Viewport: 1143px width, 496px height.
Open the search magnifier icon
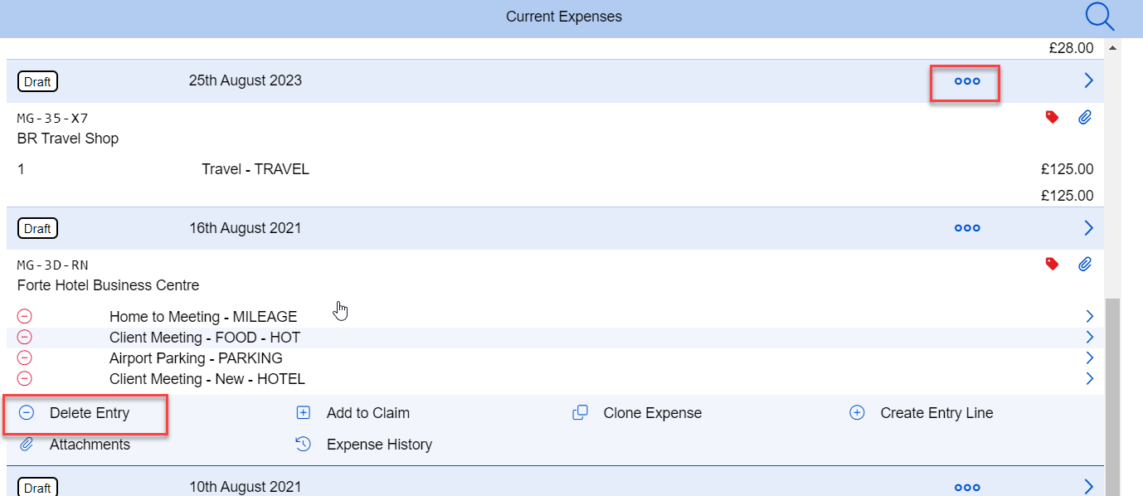(x=1100, y=17)
